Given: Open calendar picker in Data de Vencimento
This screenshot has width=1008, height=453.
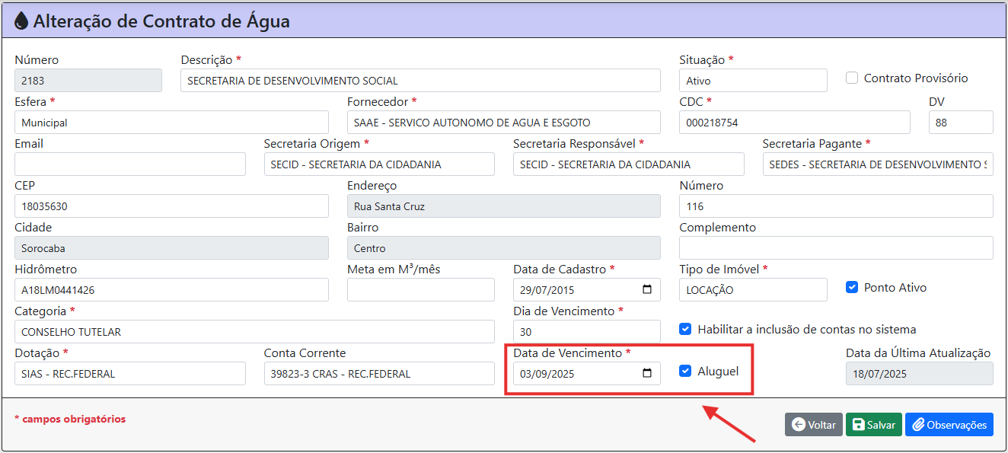Looking at the screenshot, I should pyautogui.click(x=647, y=373).
